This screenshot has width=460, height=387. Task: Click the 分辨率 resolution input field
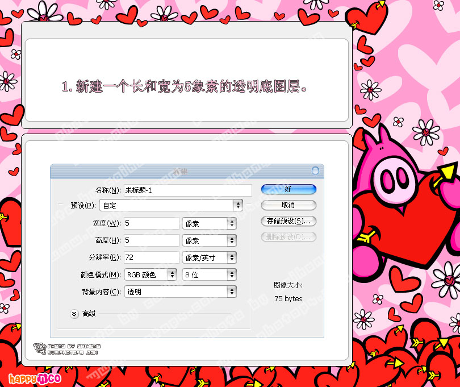point(151,257)
